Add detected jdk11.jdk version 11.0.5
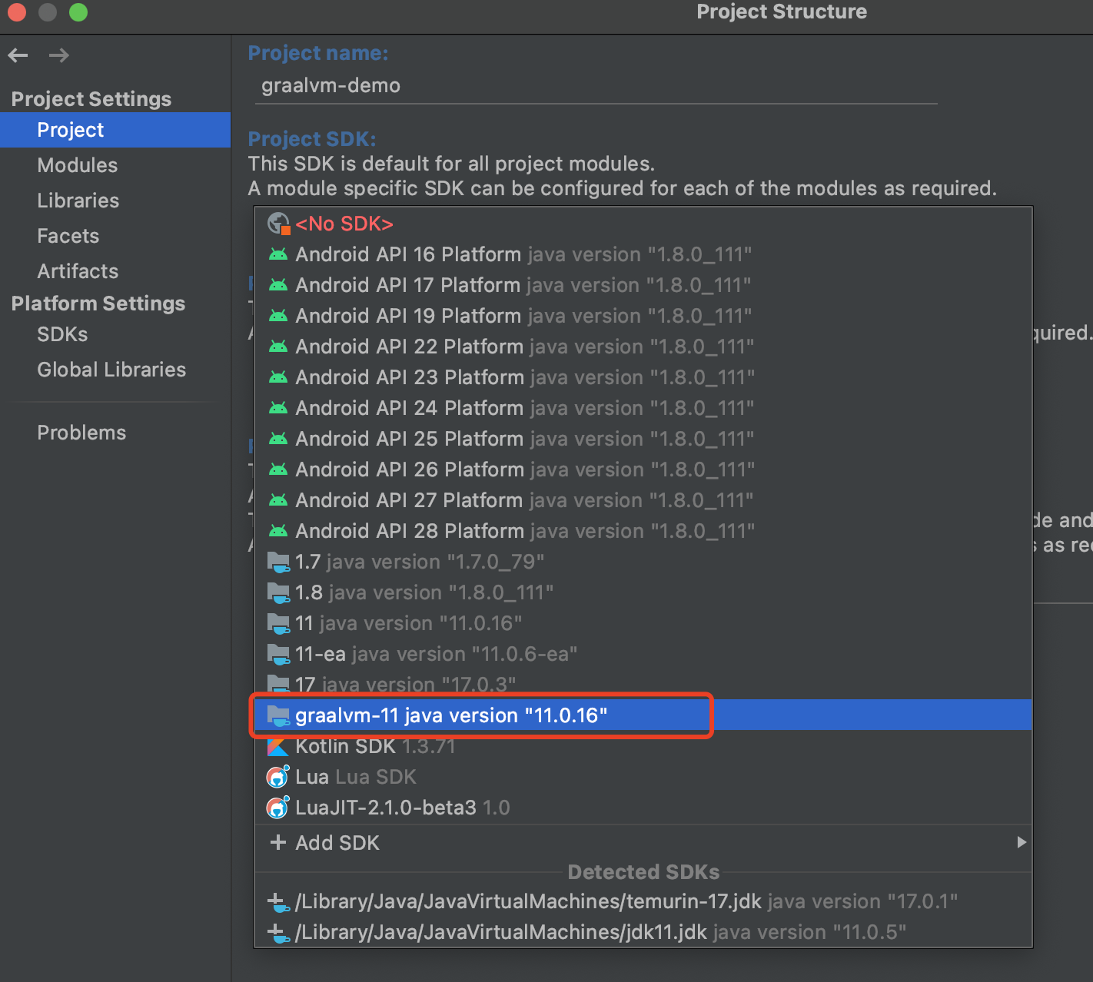 click(643, 932)
